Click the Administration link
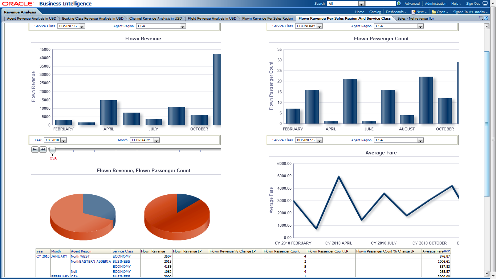Image resolution: width=496 pixels, height=279 pixels. point(435,4)
